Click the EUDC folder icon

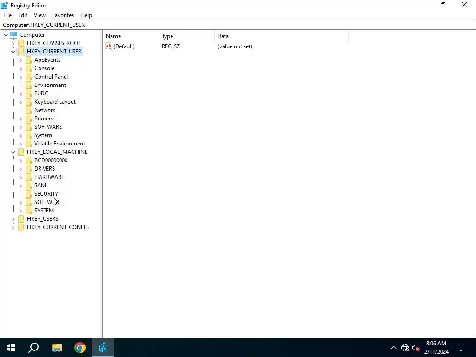coord(28,93)
